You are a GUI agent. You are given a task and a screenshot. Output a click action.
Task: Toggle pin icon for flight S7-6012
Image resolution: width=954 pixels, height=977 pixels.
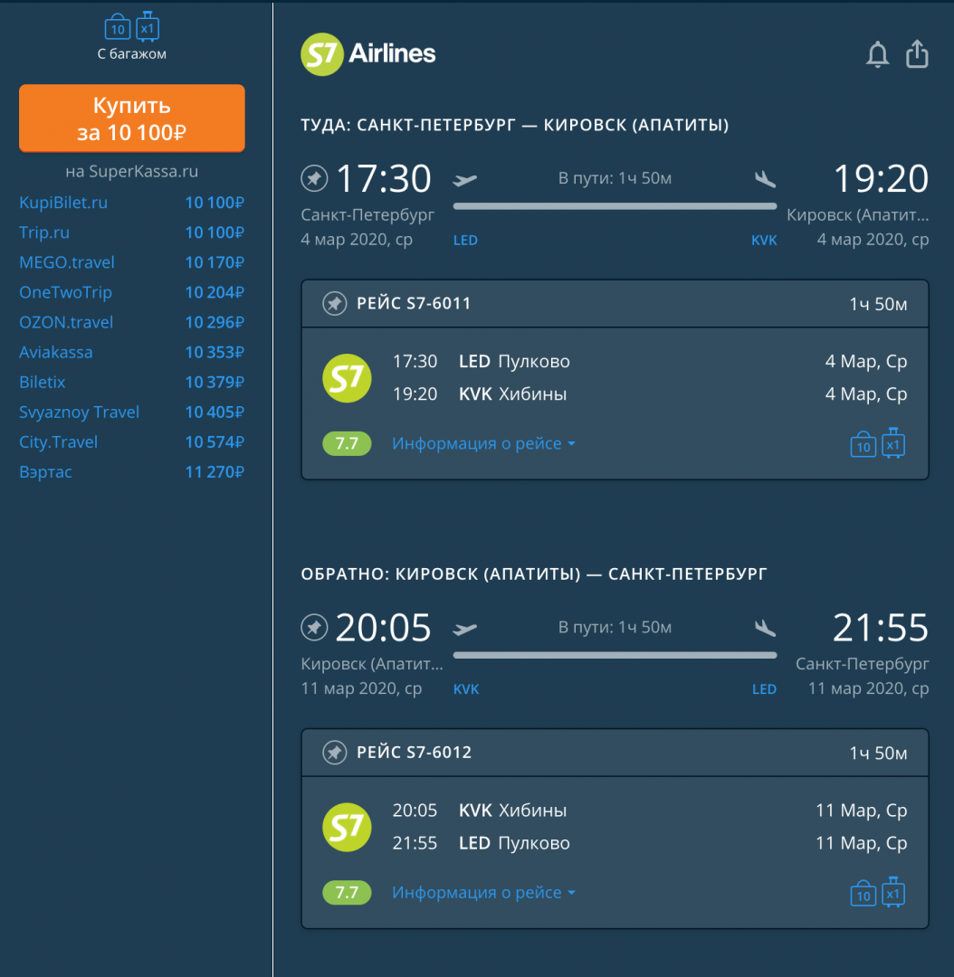tap(335, 753)
